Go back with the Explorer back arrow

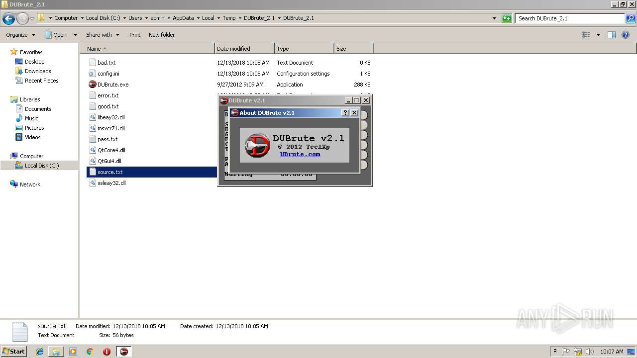(x=8, y=19)
